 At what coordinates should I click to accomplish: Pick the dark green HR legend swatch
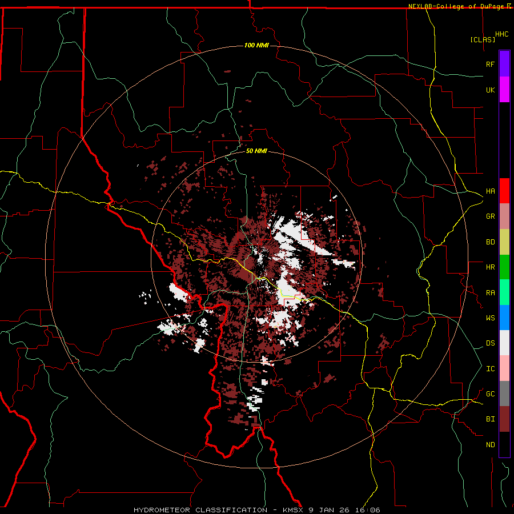tap(504, 267)
